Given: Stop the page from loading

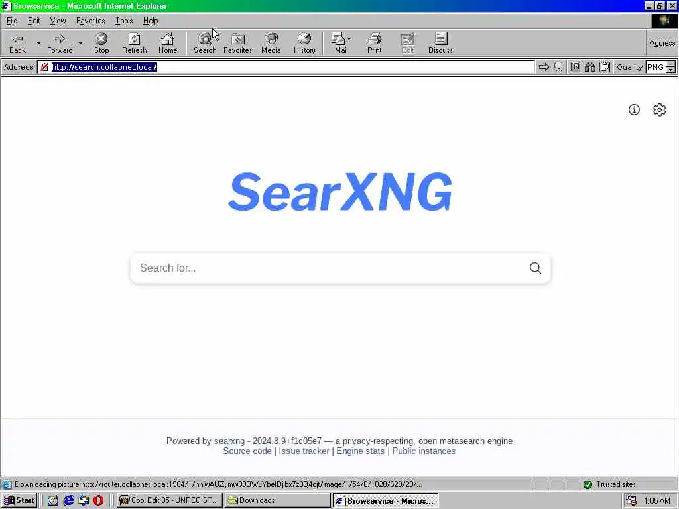Looking at the screenshot, I should (x=101, y=43).
